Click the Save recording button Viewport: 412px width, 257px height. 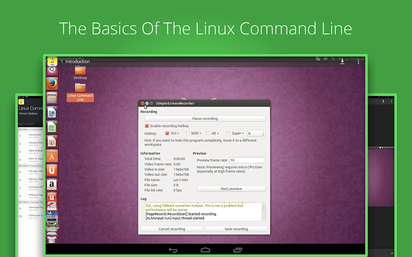tap(236, 229)
